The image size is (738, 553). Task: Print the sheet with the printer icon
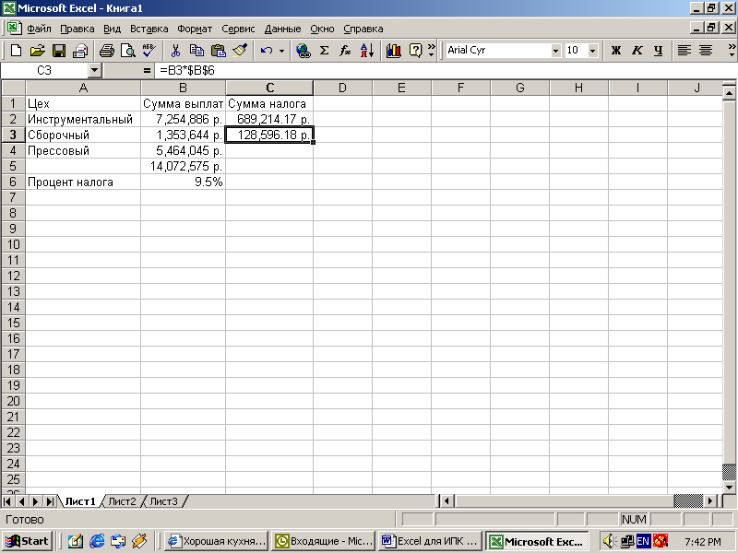click(x=107, y=51)
